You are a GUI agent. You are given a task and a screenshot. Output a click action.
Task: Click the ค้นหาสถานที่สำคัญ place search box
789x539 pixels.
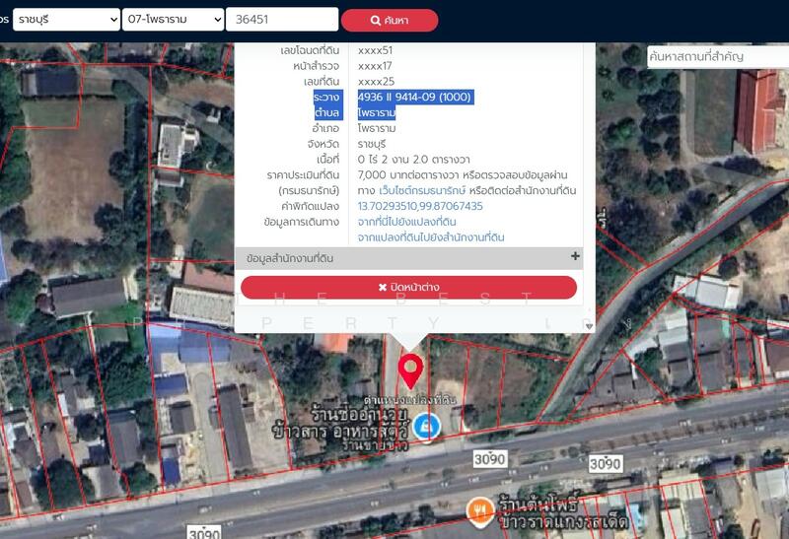click(716, 56)
